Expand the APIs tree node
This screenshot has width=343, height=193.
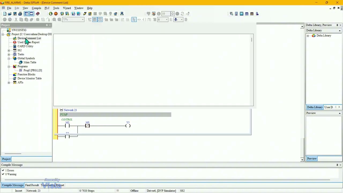point(9,83)
